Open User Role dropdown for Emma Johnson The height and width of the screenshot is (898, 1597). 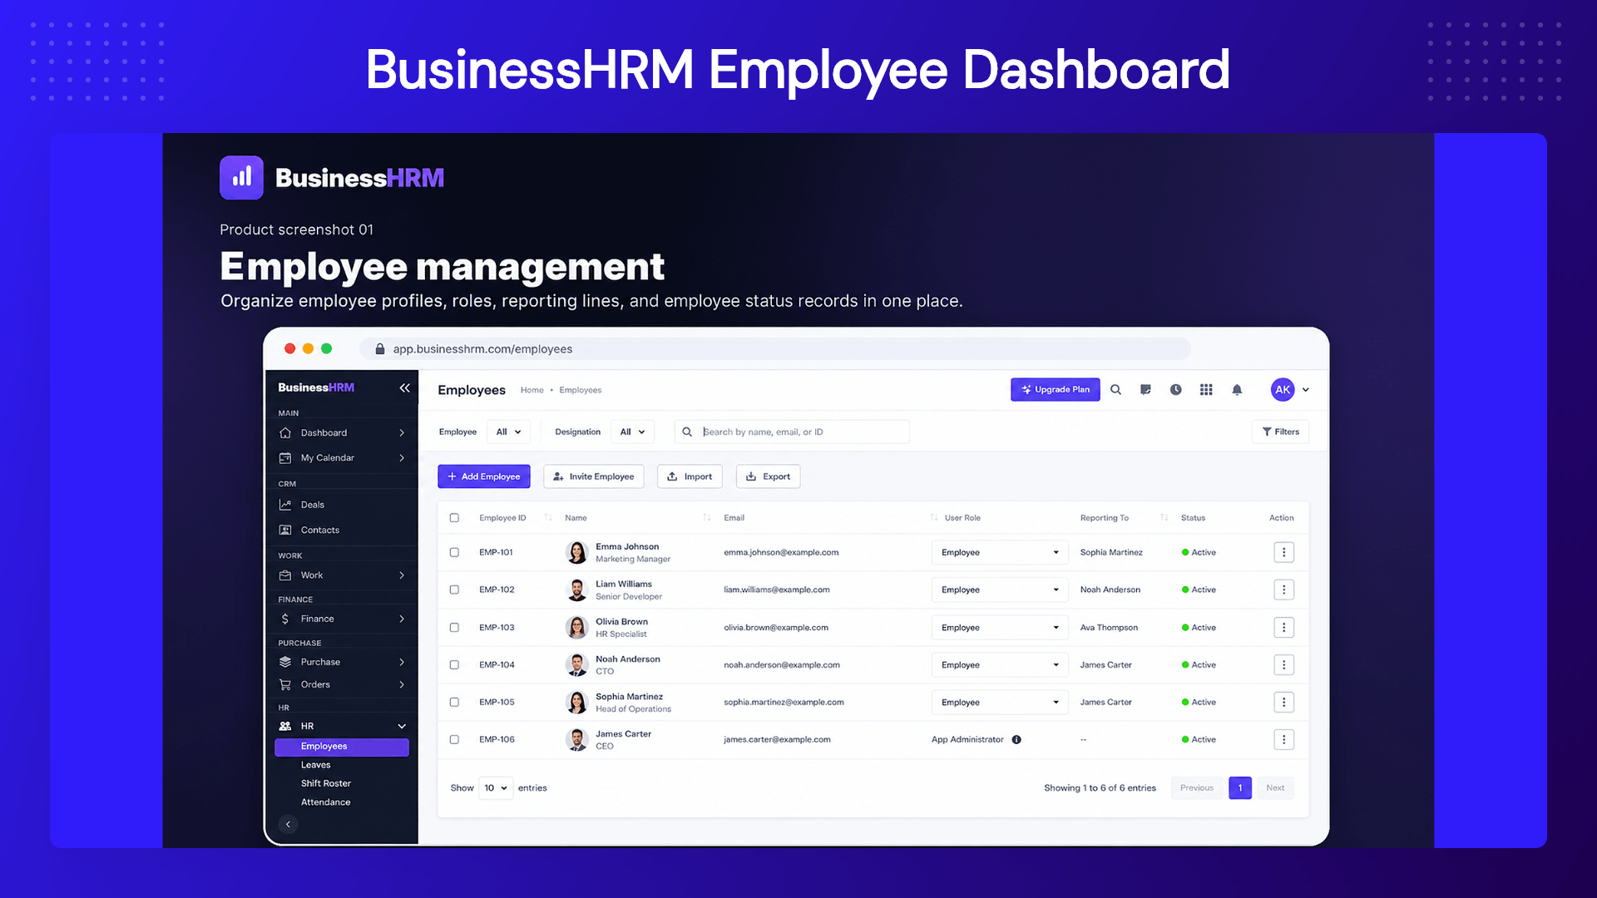pos(999,552)
